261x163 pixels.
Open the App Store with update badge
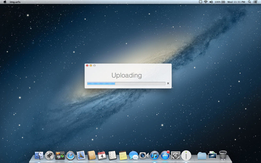(x=165, y=156)
